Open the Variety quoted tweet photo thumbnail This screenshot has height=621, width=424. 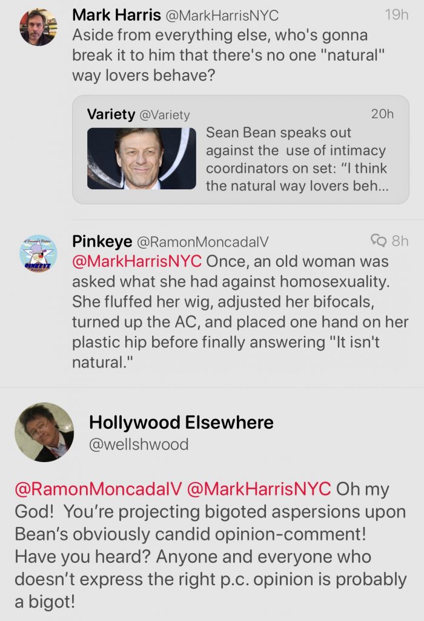tap(141, 158)
